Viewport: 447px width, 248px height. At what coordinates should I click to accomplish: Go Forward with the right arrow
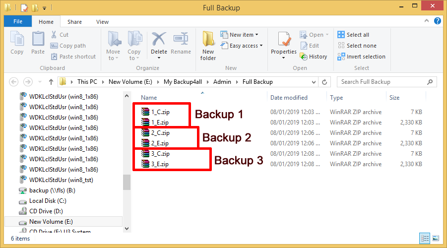pos(28,82)
